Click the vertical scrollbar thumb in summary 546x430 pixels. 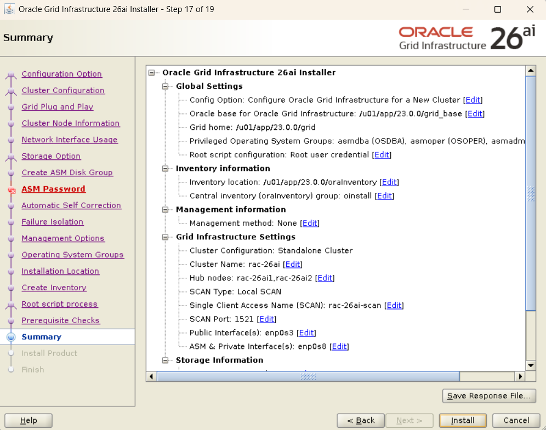pos(531,193)
